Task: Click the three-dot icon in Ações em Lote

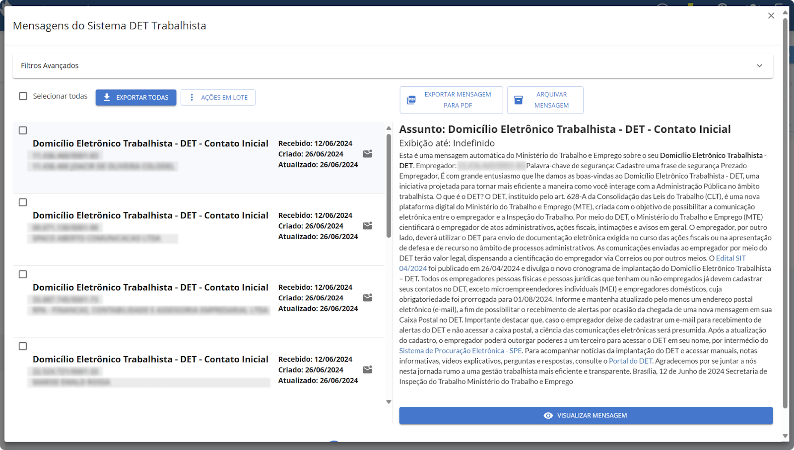Action: 192,97
